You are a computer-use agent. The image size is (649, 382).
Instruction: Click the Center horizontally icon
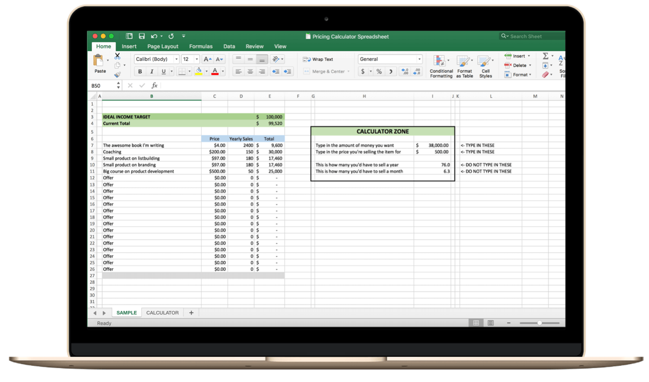[250, 71]
